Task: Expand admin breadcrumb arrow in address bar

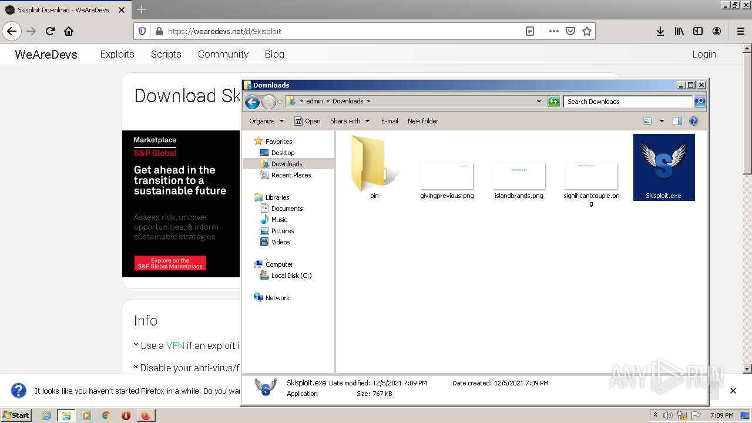Action: coord(328,102)
